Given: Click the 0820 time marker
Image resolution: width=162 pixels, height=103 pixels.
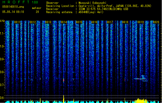Looking at the screenshot, I should point(156,22).
